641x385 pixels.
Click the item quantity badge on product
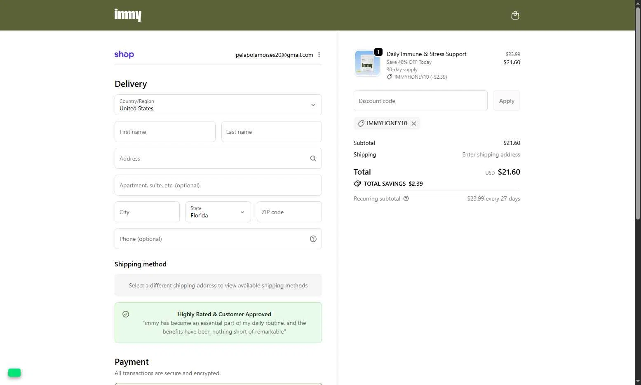pos(378,52)
